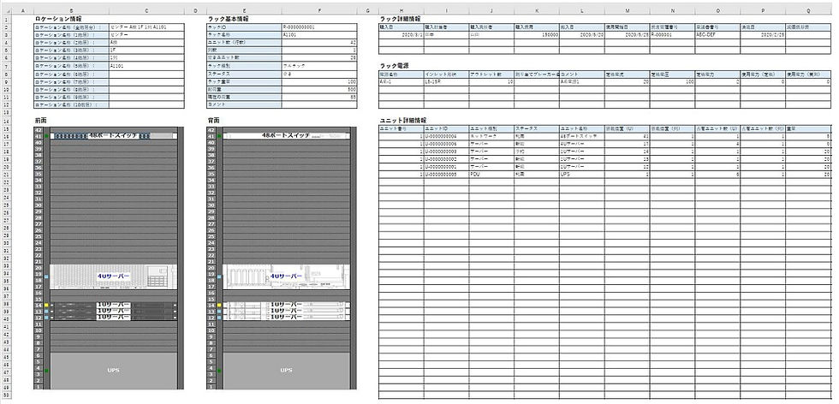839x404 pixels.
Task: Click the inlet shape cell L6-15R
Action: (446, 82)
